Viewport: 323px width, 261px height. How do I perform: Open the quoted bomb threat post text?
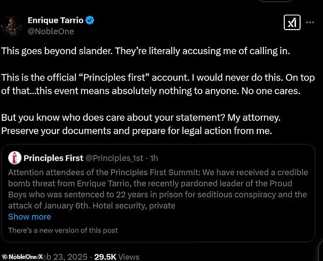(x=157, y=189)
